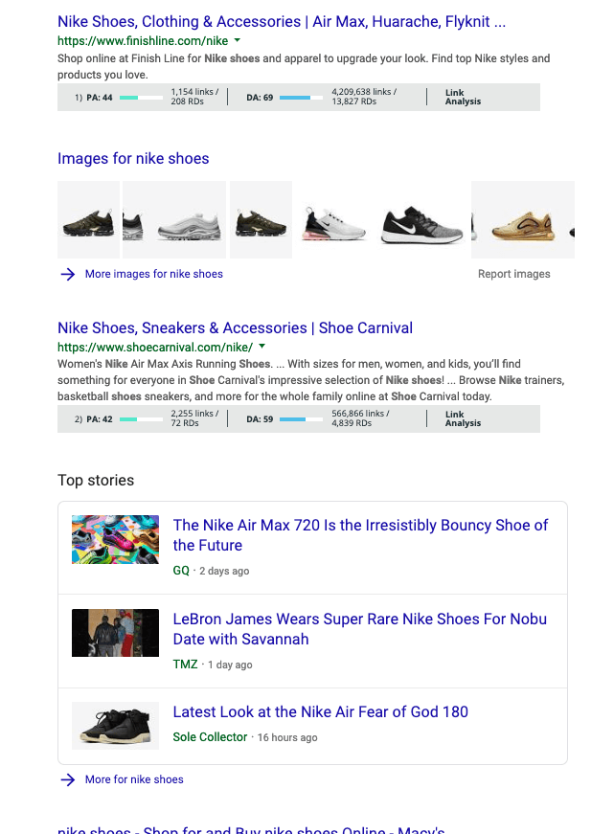Select gold Air Max 720 image
Viewport: 614px width, 834px height.
pyautogui.click(x=523, y=219)
